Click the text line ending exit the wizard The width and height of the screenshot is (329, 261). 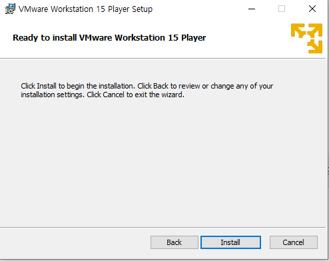tap(103, 95)
